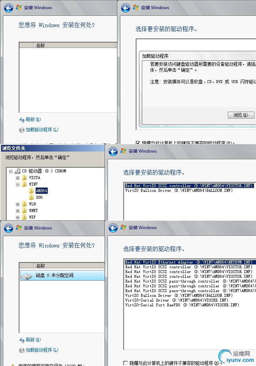256x366 pixels.
Task: Select VirtIO Balloon Driver in the two-driver list
Action: click(x=179, y=190)
